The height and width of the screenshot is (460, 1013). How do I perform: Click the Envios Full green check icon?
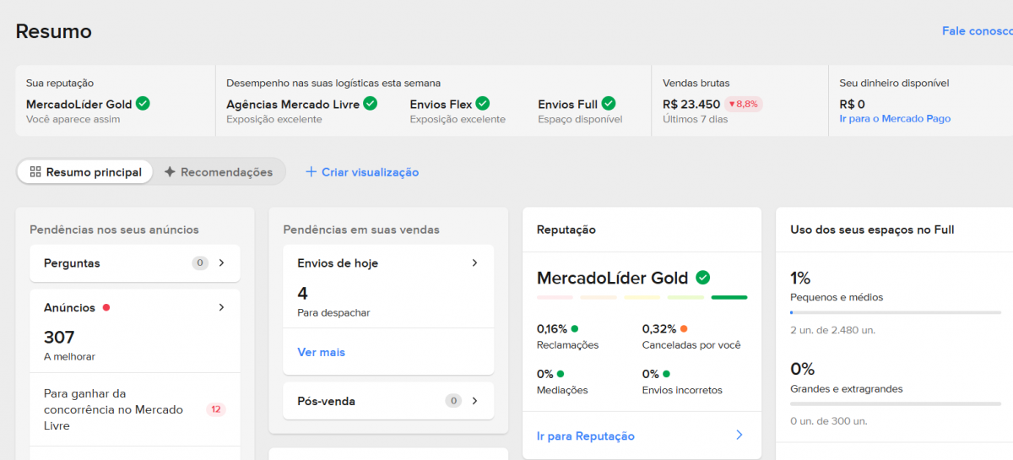pyautogui.click(x=608, y=104)
